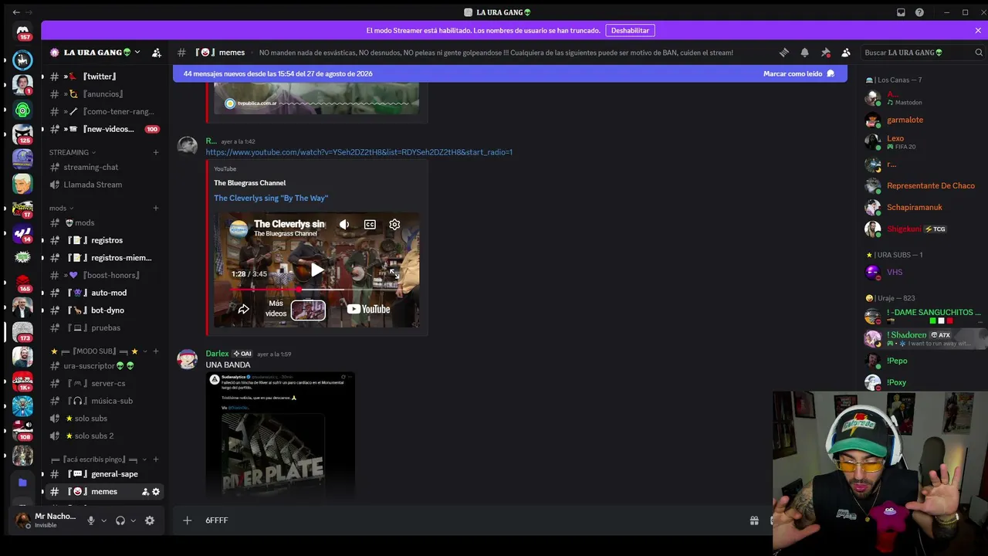Open server icon with 125 badge
The height and width of the screenshot is (556, 988).
[x=22, y=134]
